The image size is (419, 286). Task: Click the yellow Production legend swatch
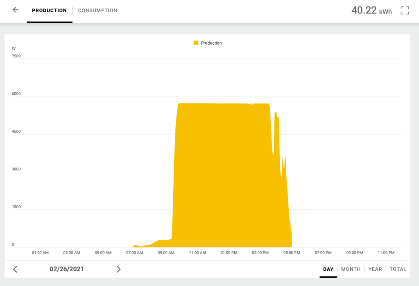pos(196,43)
